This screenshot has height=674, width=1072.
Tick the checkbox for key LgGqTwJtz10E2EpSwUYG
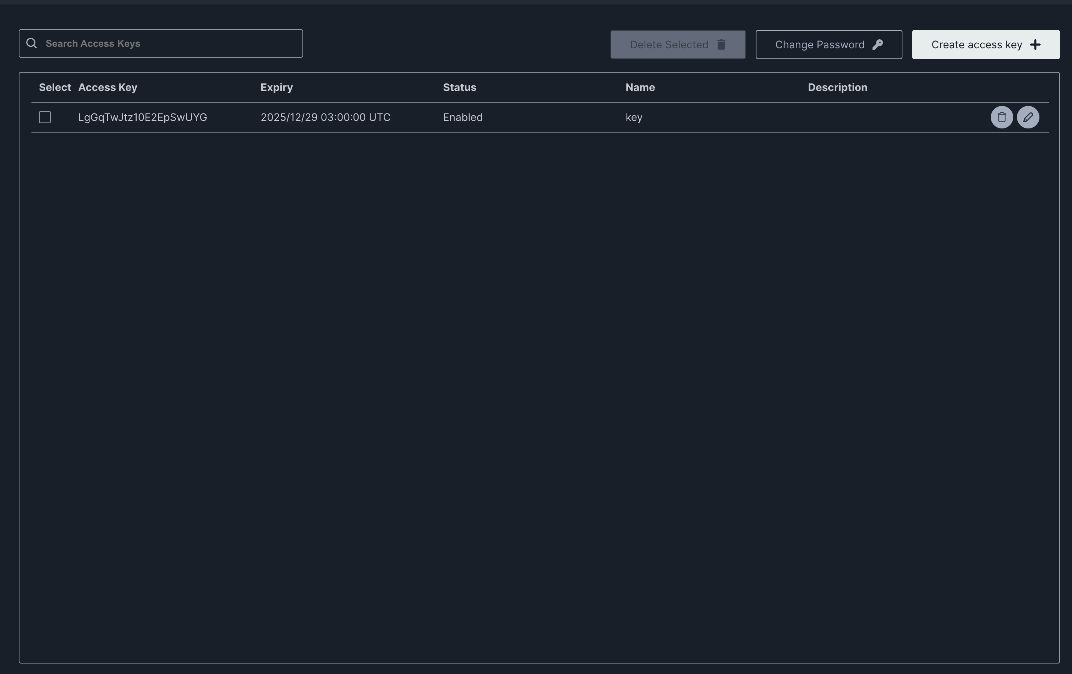(45, 117)
